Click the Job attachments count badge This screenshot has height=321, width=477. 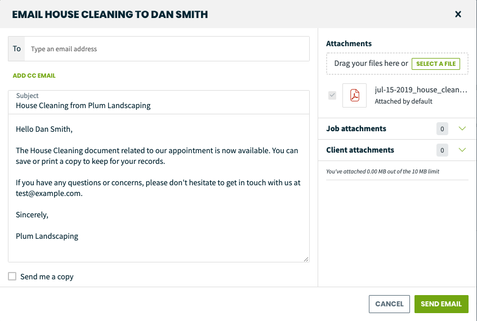coord(442,129)
